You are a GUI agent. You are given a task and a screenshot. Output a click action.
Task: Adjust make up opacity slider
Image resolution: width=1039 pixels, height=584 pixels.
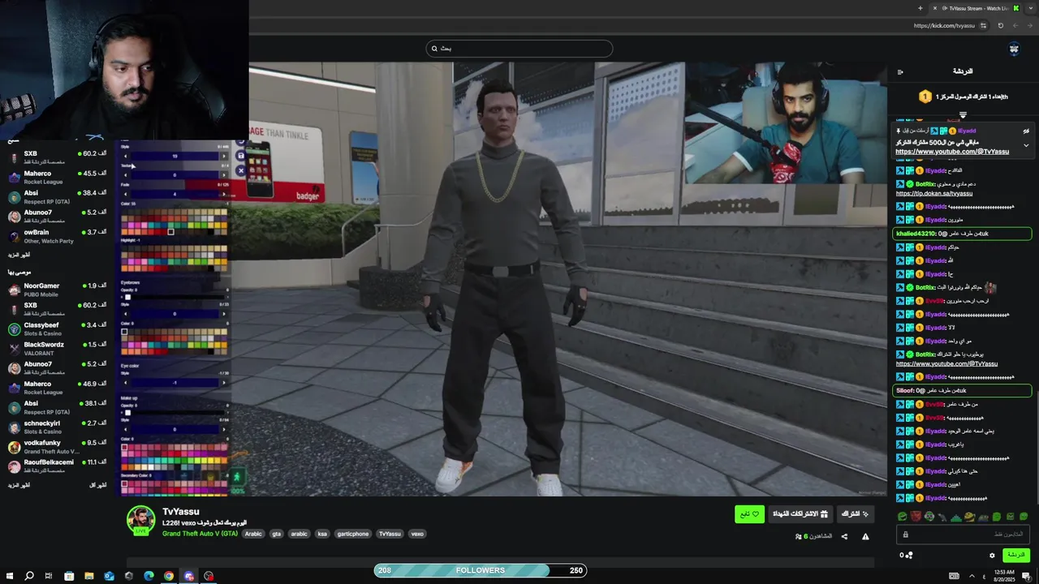(x=175, y=413)
